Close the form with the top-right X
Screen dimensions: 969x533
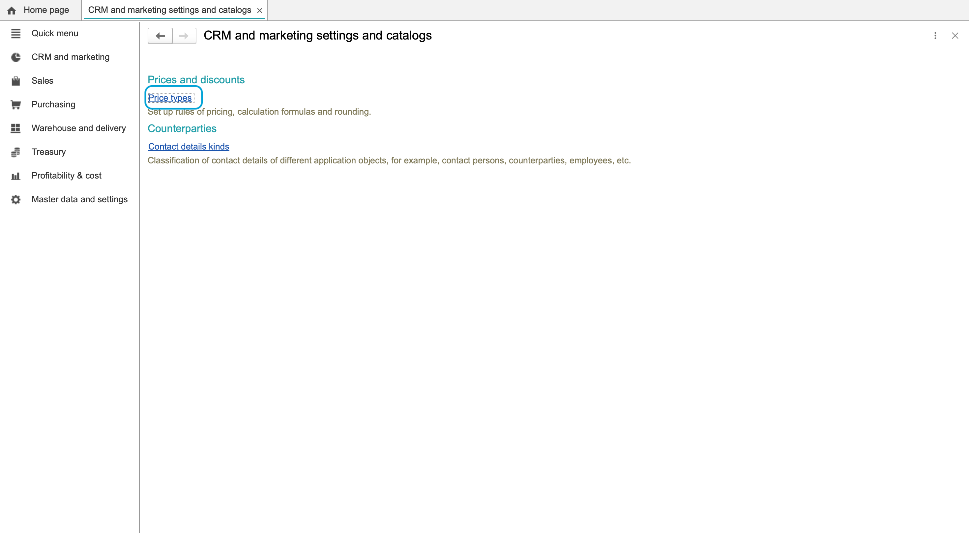tap(955, 36)
